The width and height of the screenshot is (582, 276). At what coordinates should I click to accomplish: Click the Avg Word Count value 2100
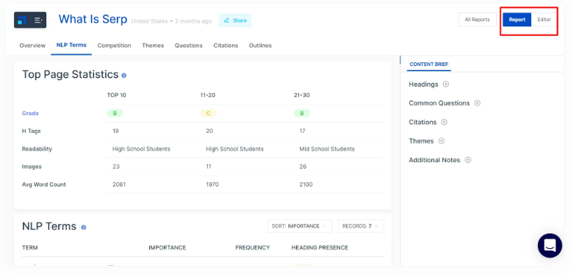pos(306,184)
